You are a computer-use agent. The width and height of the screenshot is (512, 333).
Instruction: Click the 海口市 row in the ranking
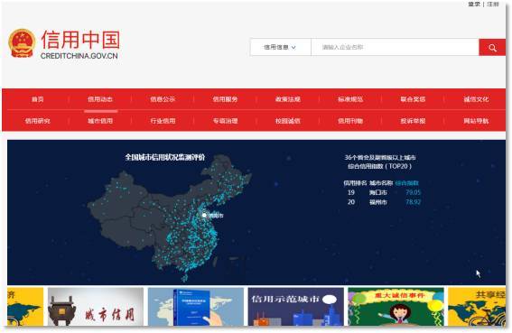[x=384, y=192]
